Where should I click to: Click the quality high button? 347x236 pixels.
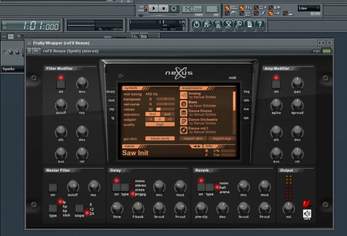coord(160,125)
